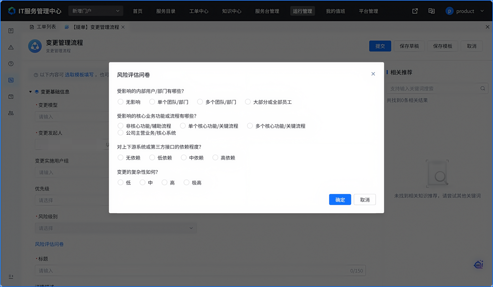
Task: Open the 新增门户 portal dropdown
Action: pos(96,11)
